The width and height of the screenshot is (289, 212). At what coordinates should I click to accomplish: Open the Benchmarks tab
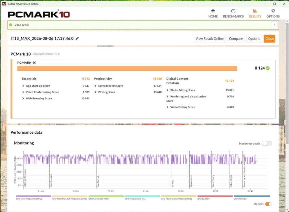[x=233, y=14]
